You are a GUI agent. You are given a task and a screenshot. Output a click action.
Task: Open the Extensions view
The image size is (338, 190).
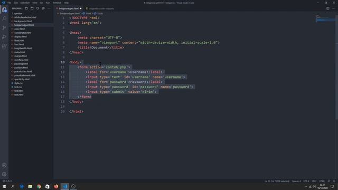tap(4, 46)
